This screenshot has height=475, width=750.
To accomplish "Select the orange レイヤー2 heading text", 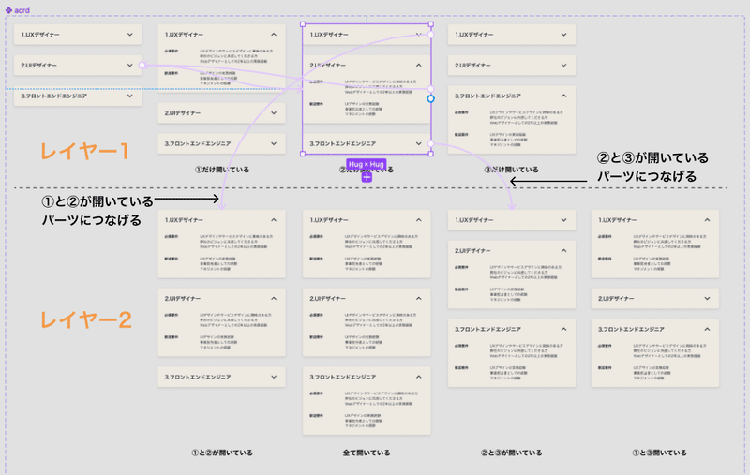I will click(x=86, y=319).
